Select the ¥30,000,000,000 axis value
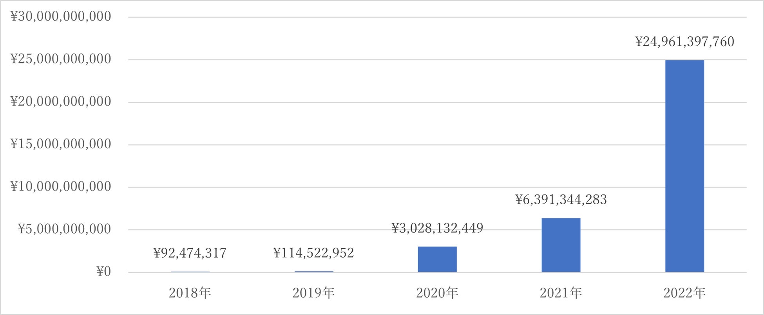Screen dimensions: 764x315 (x=61, y=16)
